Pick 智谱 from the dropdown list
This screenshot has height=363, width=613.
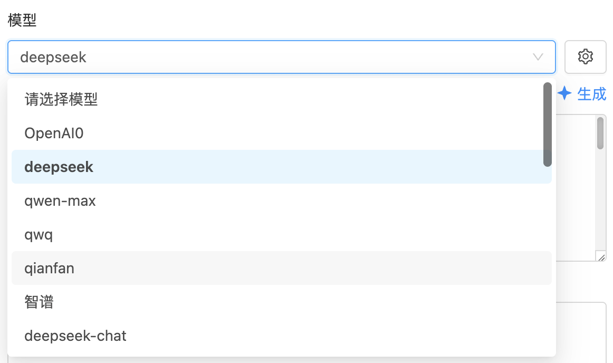click(x=39, y=302)
